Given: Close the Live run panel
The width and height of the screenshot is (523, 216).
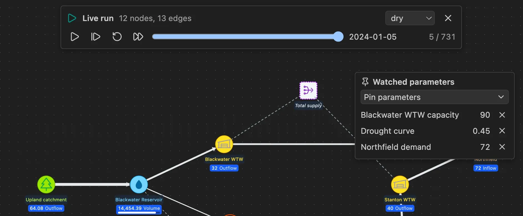Looking at the screenshot, I should [x=448, y=18].
